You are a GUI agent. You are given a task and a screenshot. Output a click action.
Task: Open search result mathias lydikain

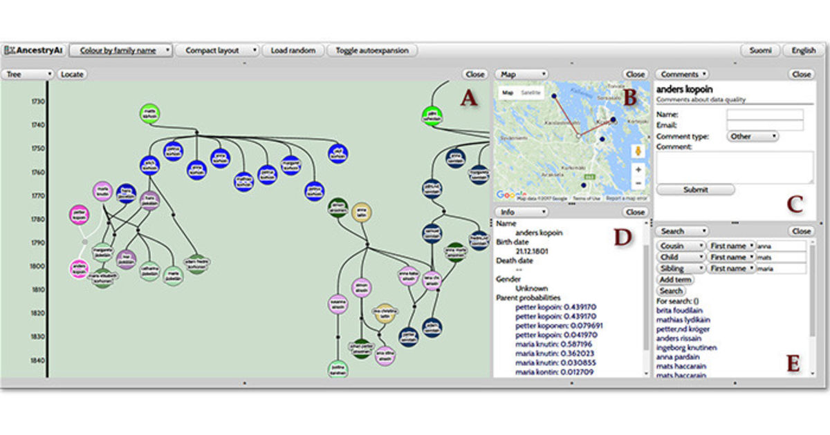[683, 320]
